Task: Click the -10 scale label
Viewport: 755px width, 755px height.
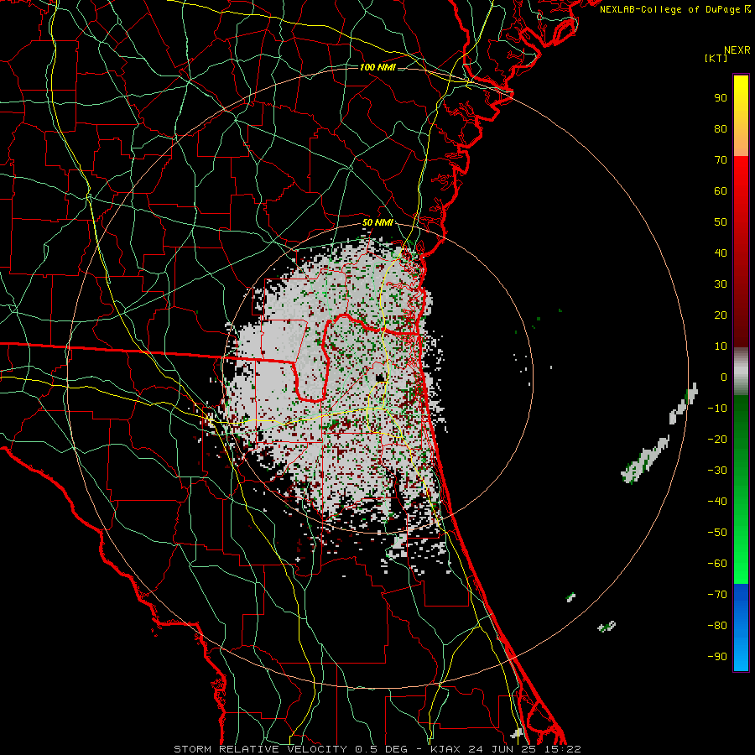Action: [x=717, y=409]
